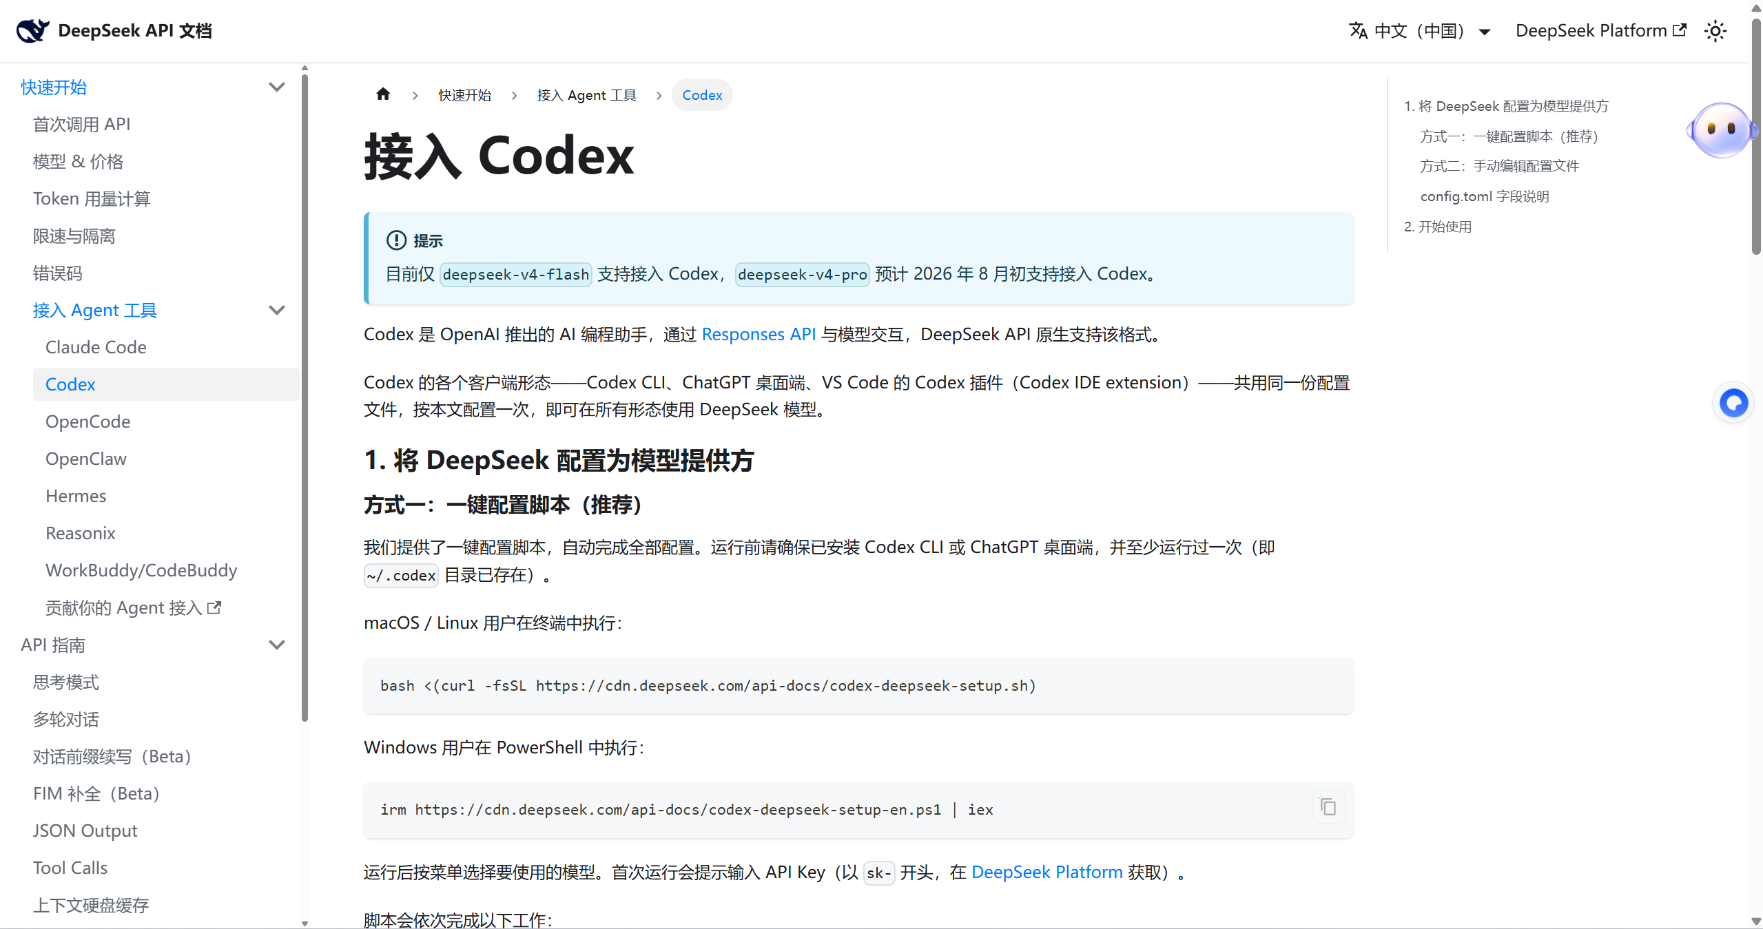Click the 接入 Agent 工具 breadcrumb
Screen dimensions: 1763x929
point(586,95)
